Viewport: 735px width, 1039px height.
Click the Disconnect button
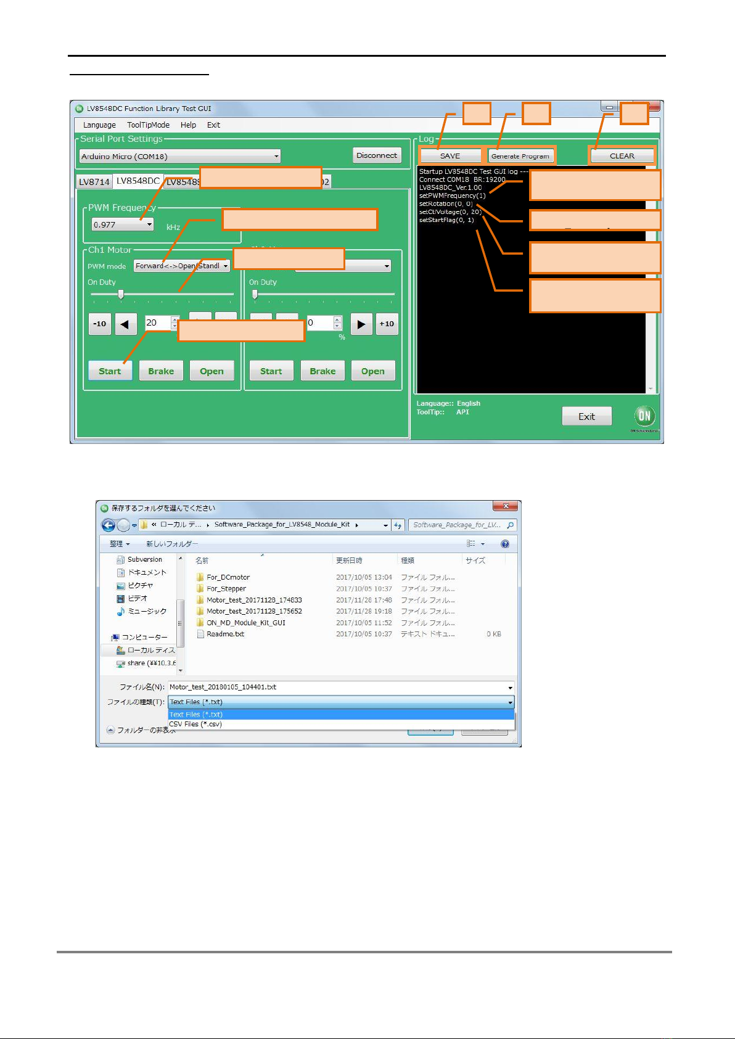pos(377,155)
